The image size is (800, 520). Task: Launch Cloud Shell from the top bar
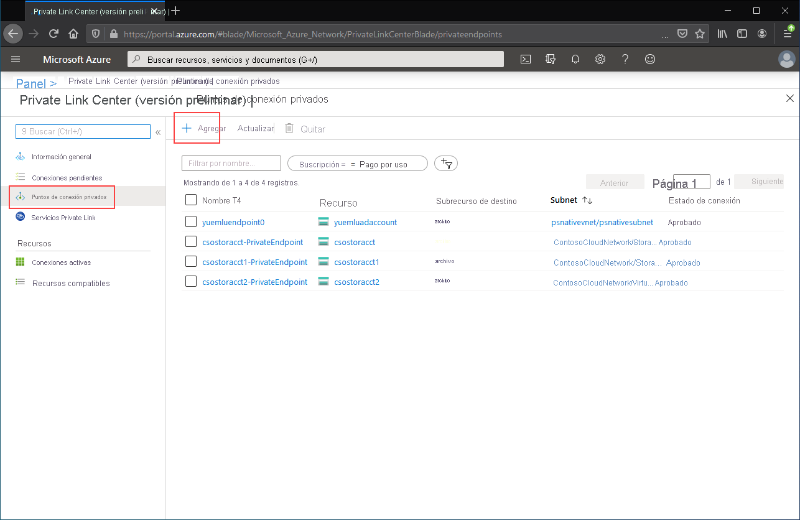(526, 59)
